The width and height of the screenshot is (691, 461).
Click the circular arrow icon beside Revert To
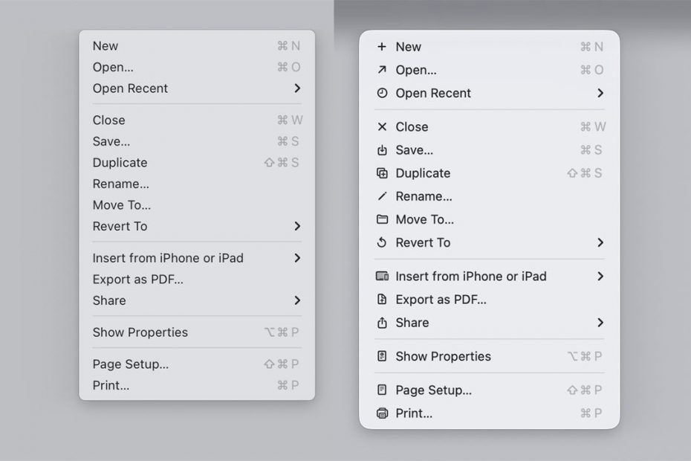point(382,243)
